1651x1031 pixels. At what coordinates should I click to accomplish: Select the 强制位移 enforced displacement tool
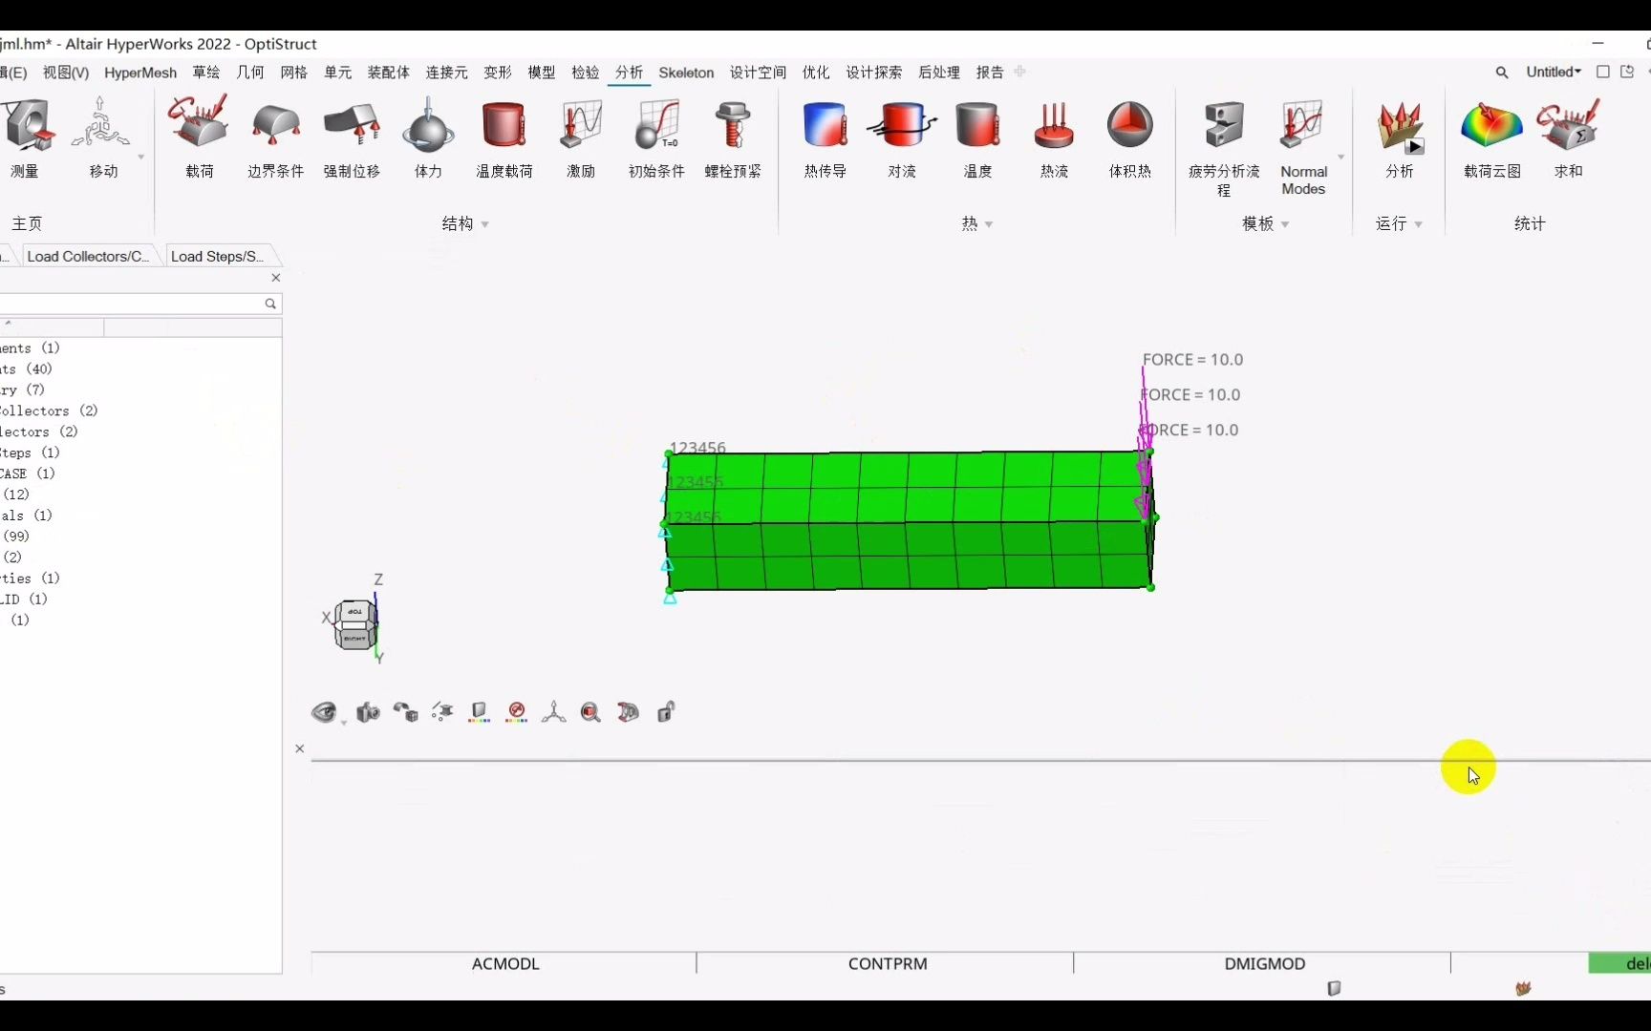[x=351, y=134]
